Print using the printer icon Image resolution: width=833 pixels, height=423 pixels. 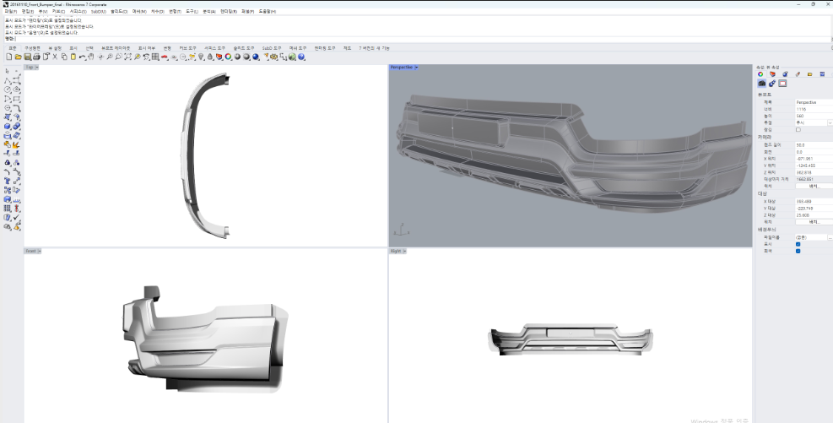[36, 57]
